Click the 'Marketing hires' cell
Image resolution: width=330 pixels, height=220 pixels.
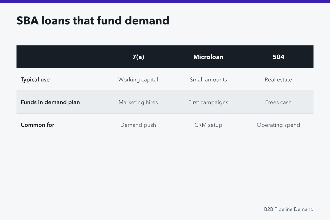[x=138, y=102]
